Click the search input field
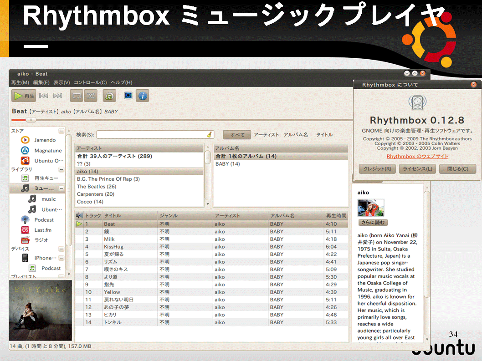 (x=155, y=135)
